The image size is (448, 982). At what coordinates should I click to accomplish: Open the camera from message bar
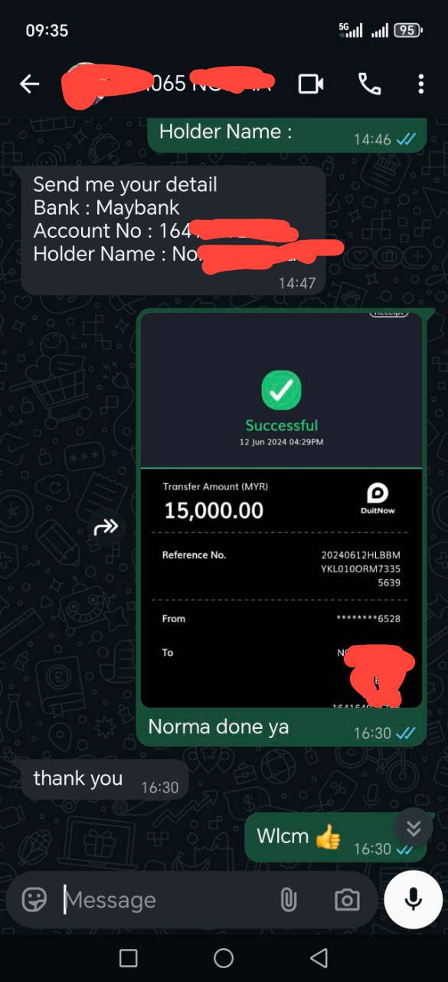pos(347,900)
